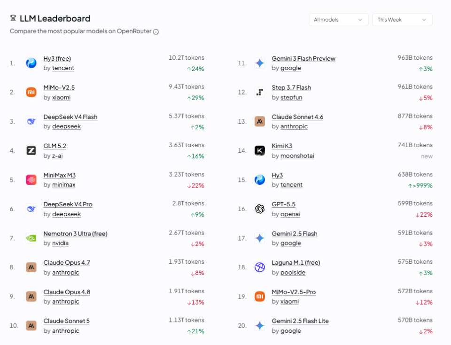Screen dimensions: 451x345
Task: Visit the tencent author link under Hy3 (free)
Action: [x=63, y=68]
